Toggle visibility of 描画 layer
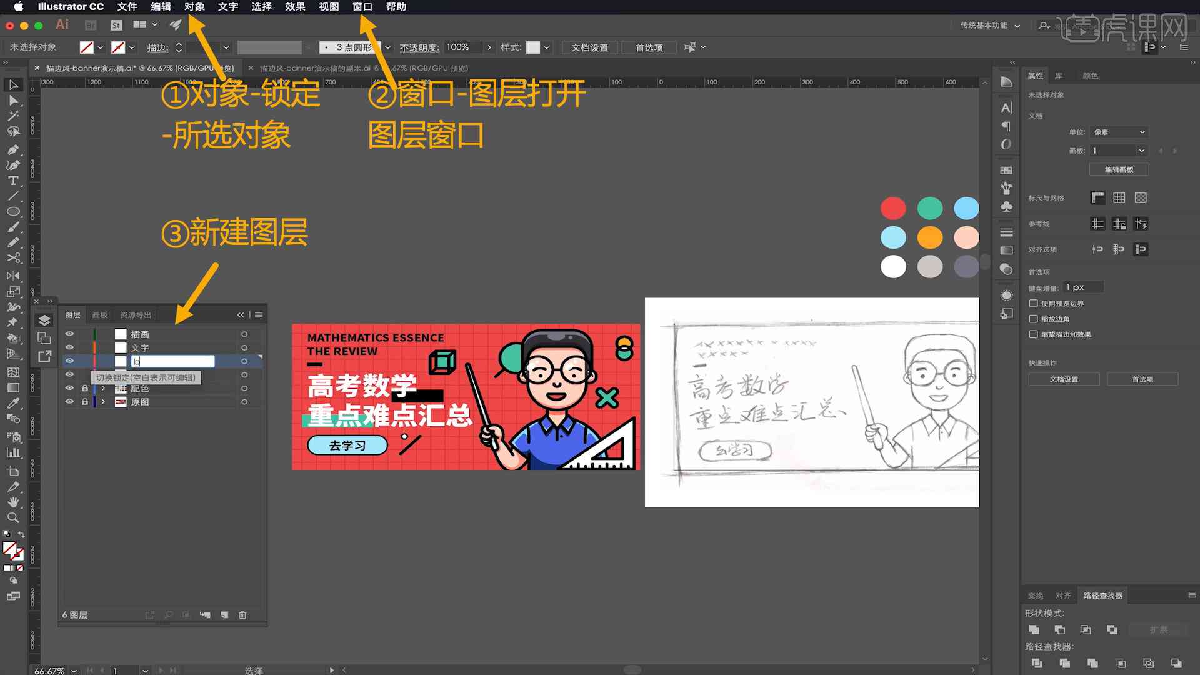Image resolution: width=1200 pixels, height=675 pixels. [x=70, y=334]
